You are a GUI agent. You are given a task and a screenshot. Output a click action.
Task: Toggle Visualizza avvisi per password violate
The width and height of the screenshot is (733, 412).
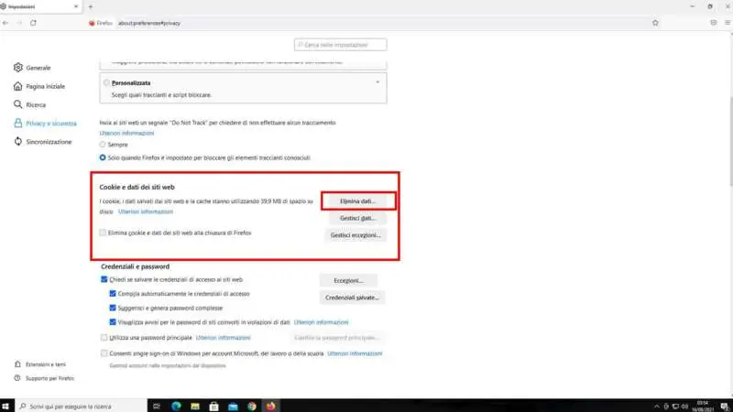click(x=113, y=322)
